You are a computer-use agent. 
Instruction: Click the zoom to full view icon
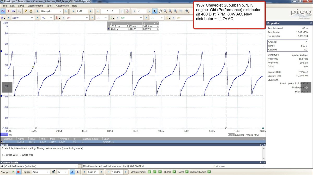click(187, 11)
